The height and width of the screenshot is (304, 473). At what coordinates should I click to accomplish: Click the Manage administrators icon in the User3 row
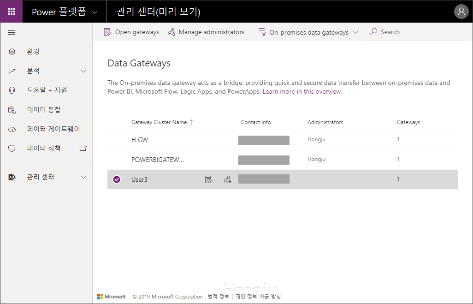227,179
